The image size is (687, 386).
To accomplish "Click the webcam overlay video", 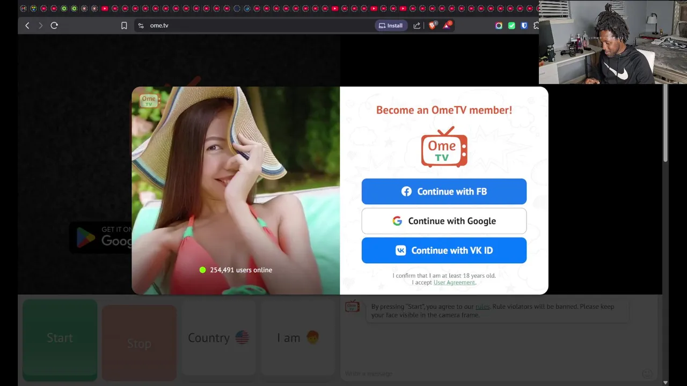I will [613, 42].
